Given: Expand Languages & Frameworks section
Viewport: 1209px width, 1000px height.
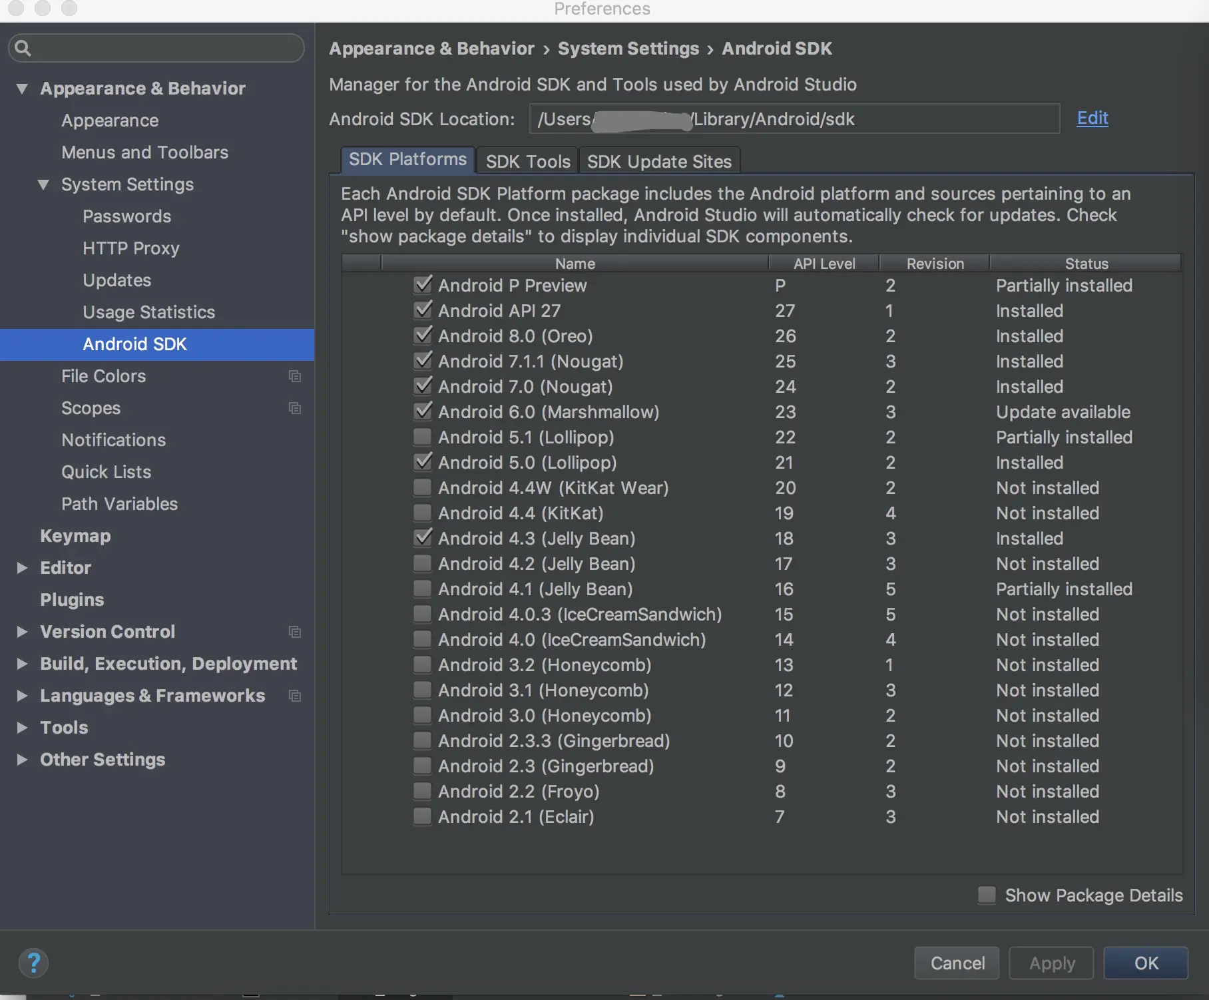Looking at the screenshot, I should coord(22,696).
